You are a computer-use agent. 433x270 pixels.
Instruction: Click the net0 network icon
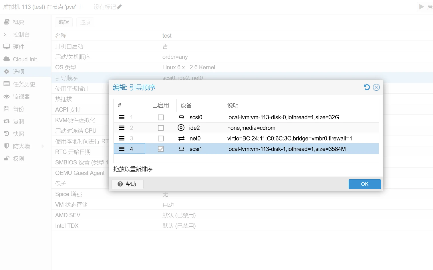point(181,138)
